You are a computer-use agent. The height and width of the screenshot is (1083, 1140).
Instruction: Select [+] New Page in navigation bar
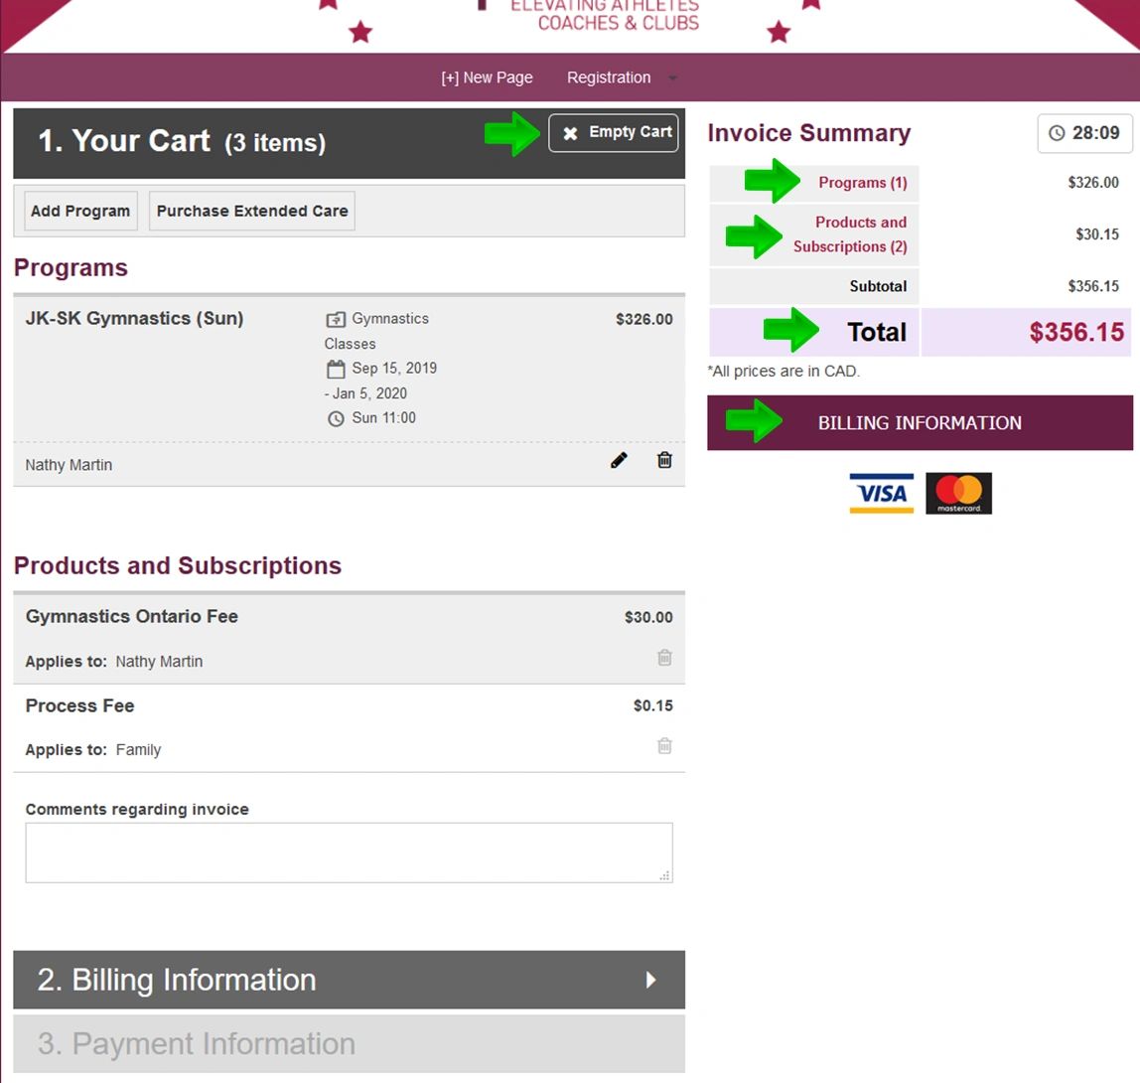(487, 77)
